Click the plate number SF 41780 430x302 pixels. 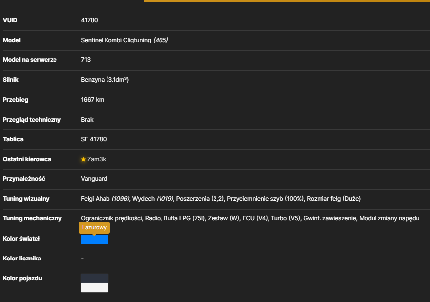(94, 139)
